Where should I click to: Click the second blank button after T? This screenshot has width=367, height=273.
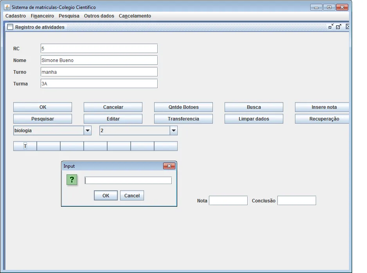click(72, 146)
